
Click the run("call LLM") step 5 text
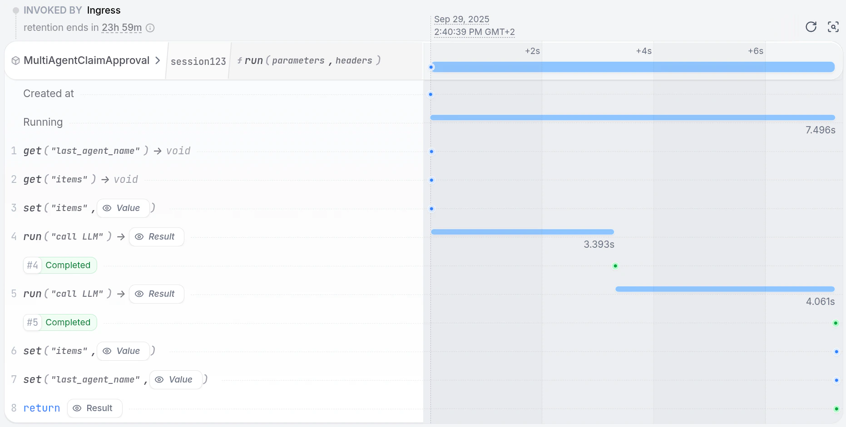coord(68,294)
